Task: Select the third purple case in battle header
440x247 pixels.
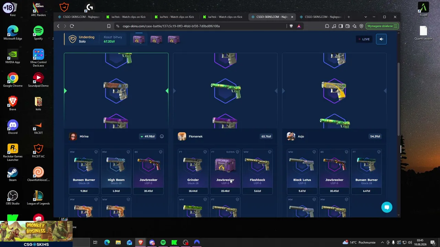Action: (173, 39)
